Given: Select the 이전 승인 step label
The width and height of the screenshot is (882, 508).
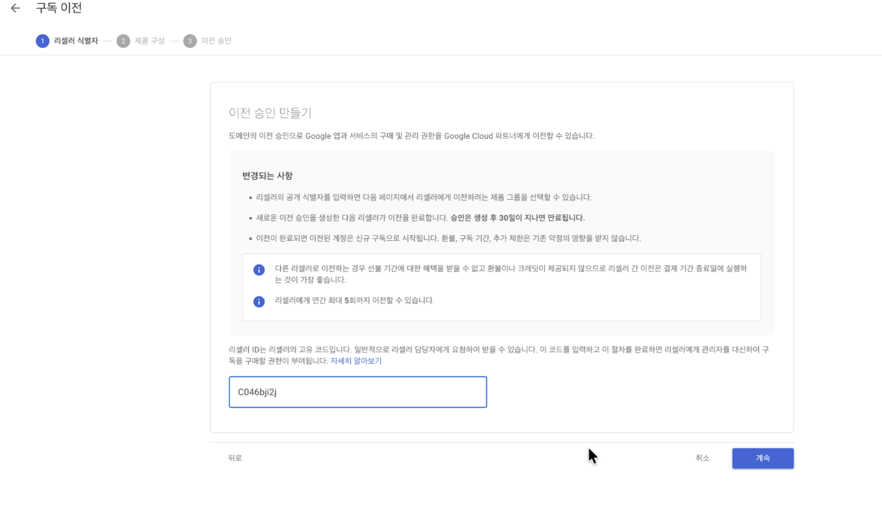Looking at the screenshot, I should pyautogui.click(x=216, y=41).
